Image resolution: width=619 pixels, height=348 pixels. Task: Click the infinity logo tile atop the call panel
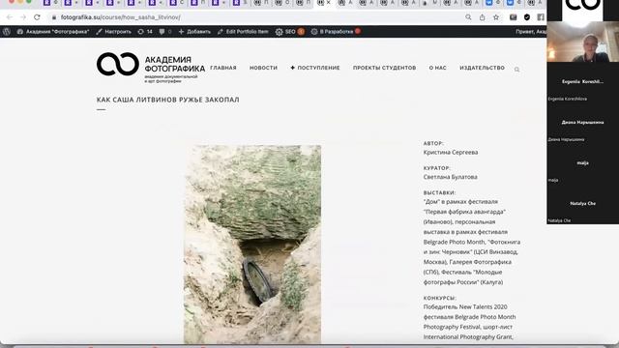pos(582,10)
